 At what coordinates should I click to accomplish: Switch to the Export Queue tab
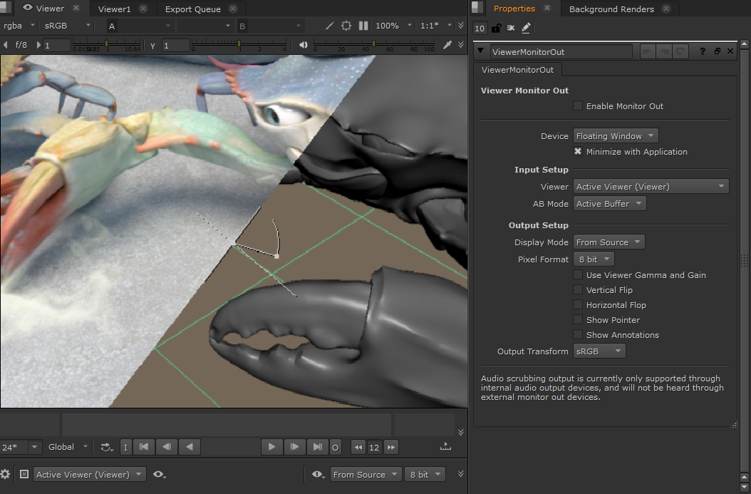(x=192, y=9)
